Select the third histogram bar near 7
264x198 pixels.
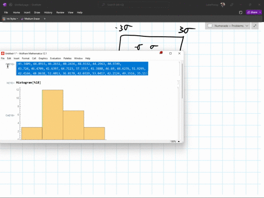(74, 125)
